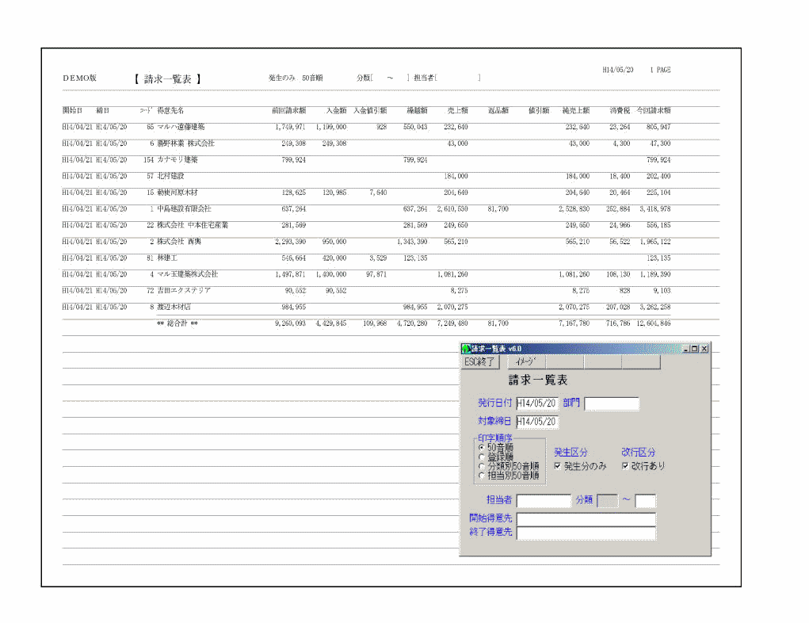809x623 pixels.
Task: Select 分類別50音順 sort order
Action: pyautogui.click(x=481, y=466)
